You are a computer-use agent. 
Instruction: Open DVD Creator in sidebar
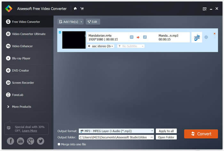(28, 70)
